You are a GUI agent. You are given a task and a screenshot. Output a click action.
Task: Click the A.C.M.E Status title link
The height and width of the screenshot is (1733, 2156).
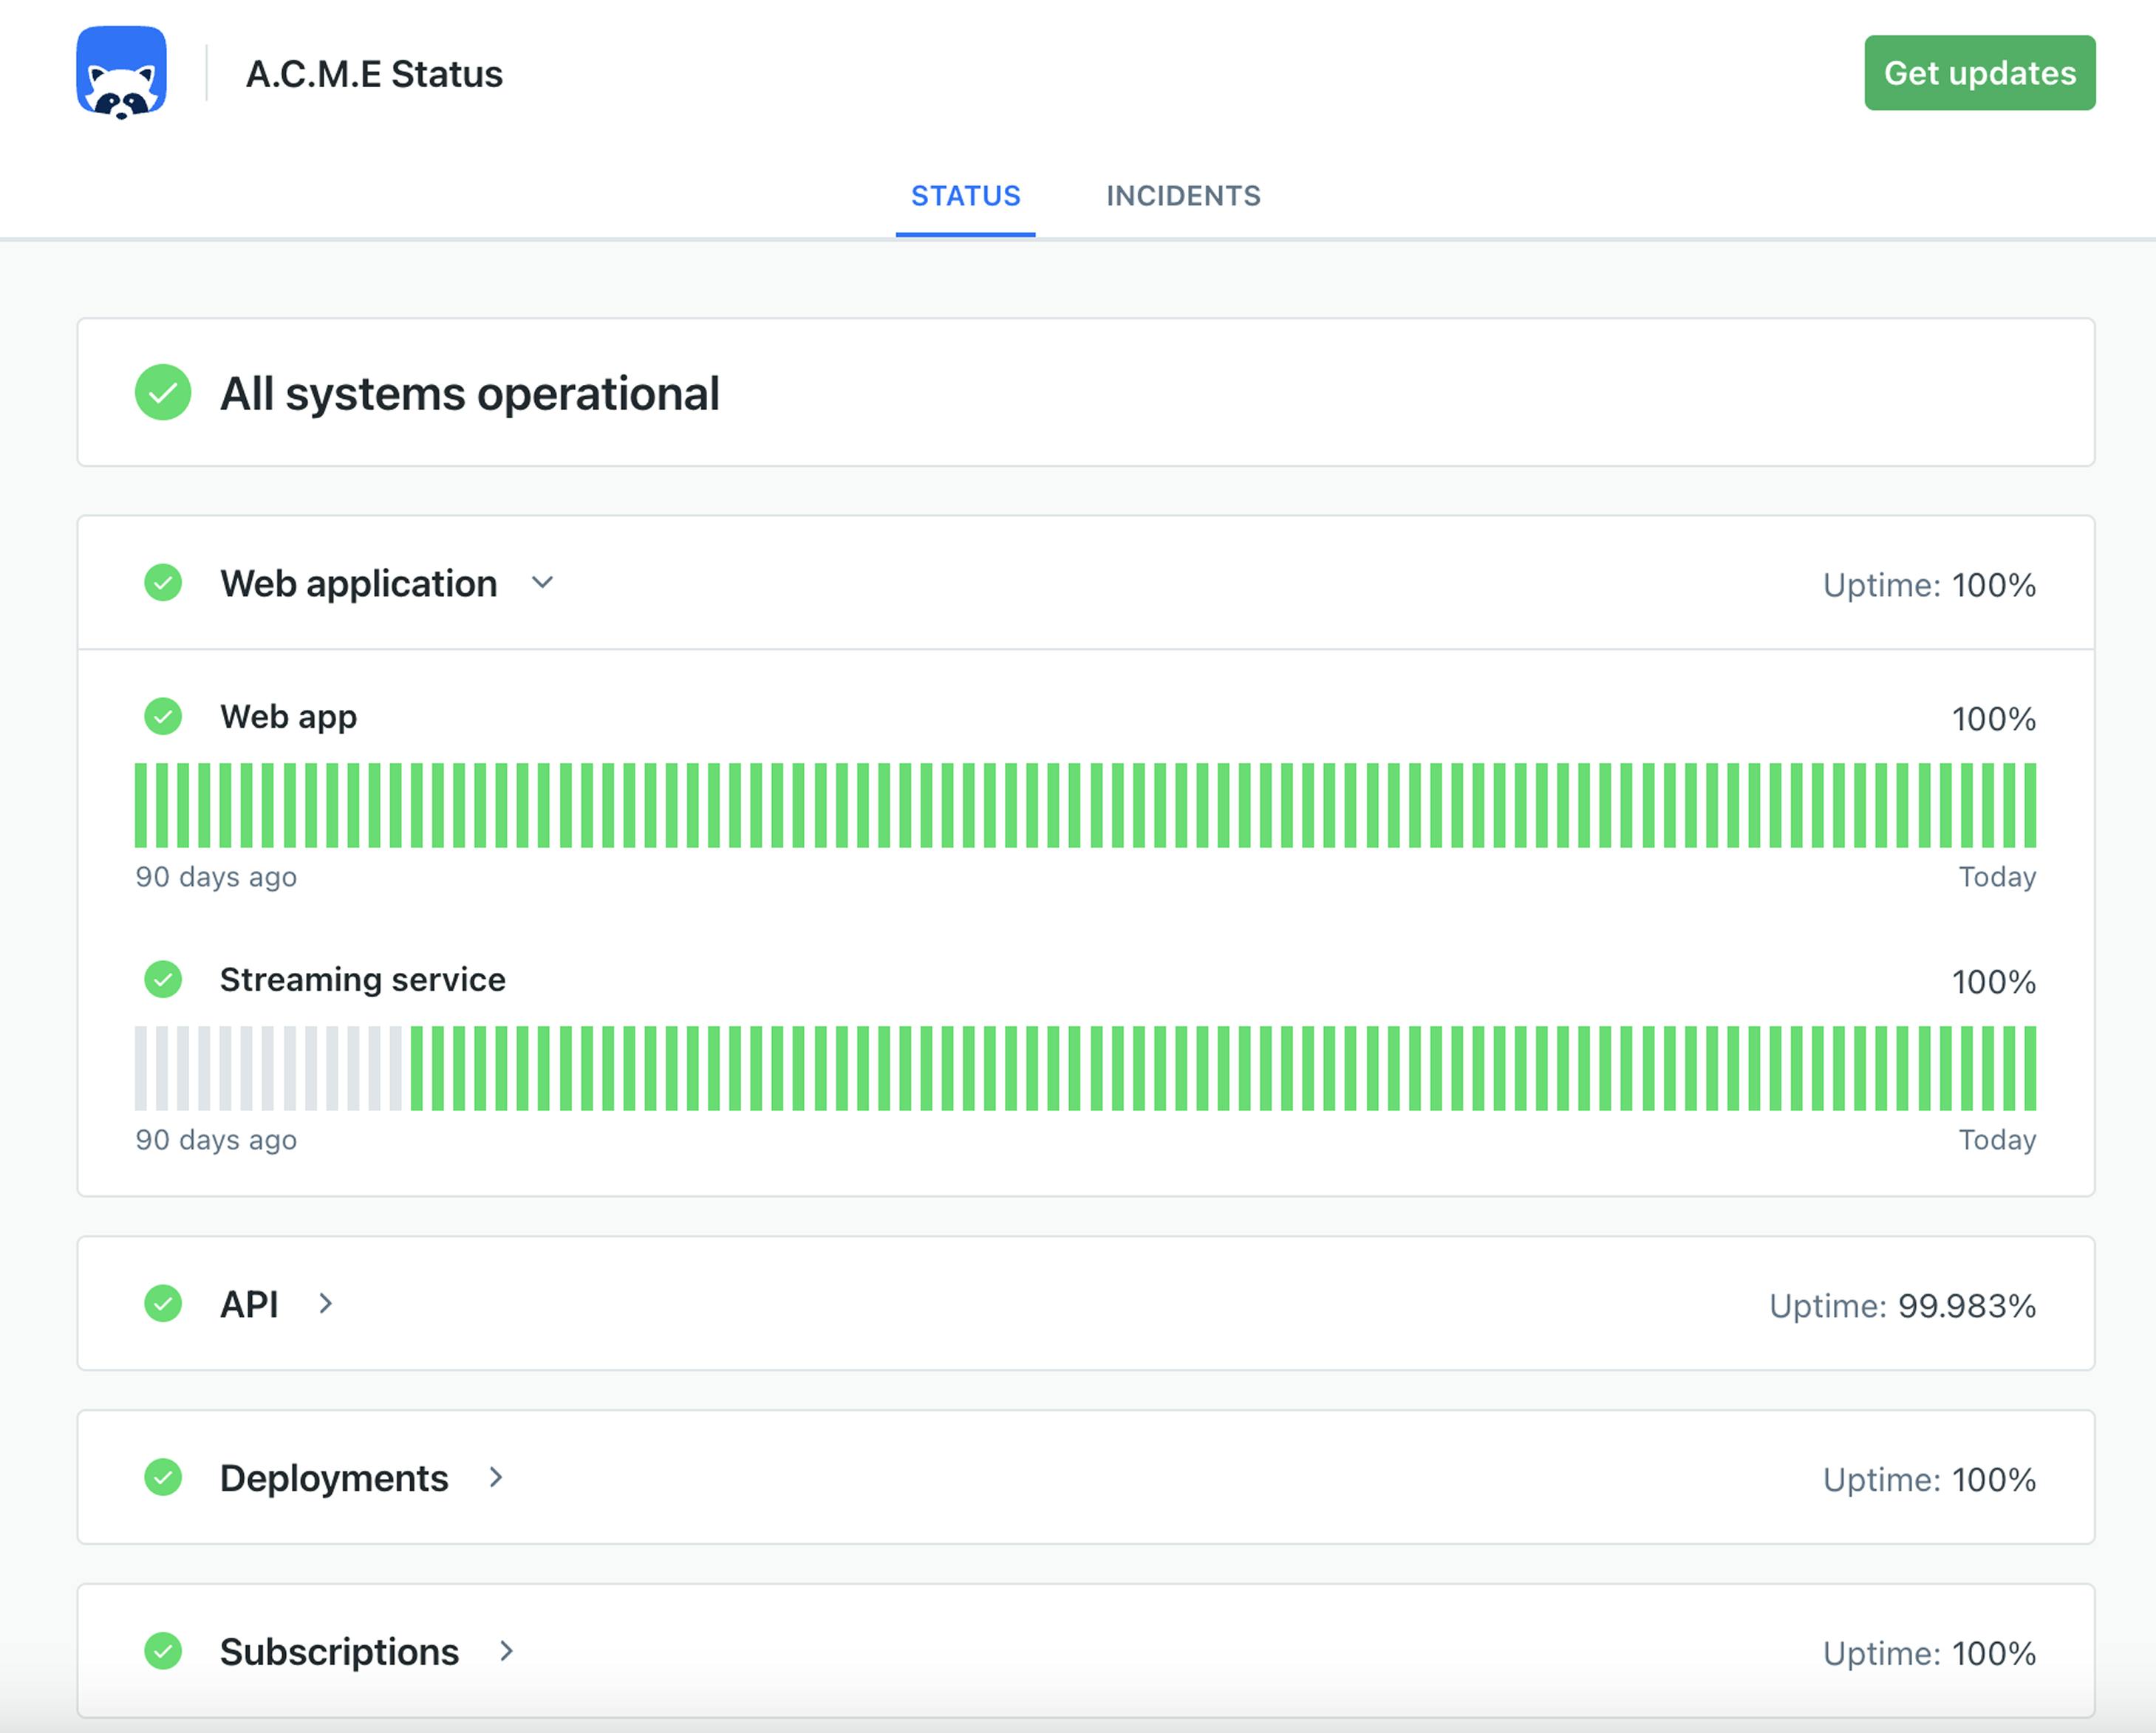(374, 74)
